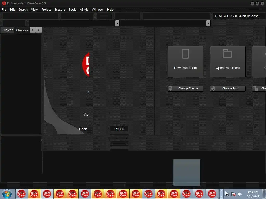
Task: Open the Project menu
Action: [x=46, y=10]
